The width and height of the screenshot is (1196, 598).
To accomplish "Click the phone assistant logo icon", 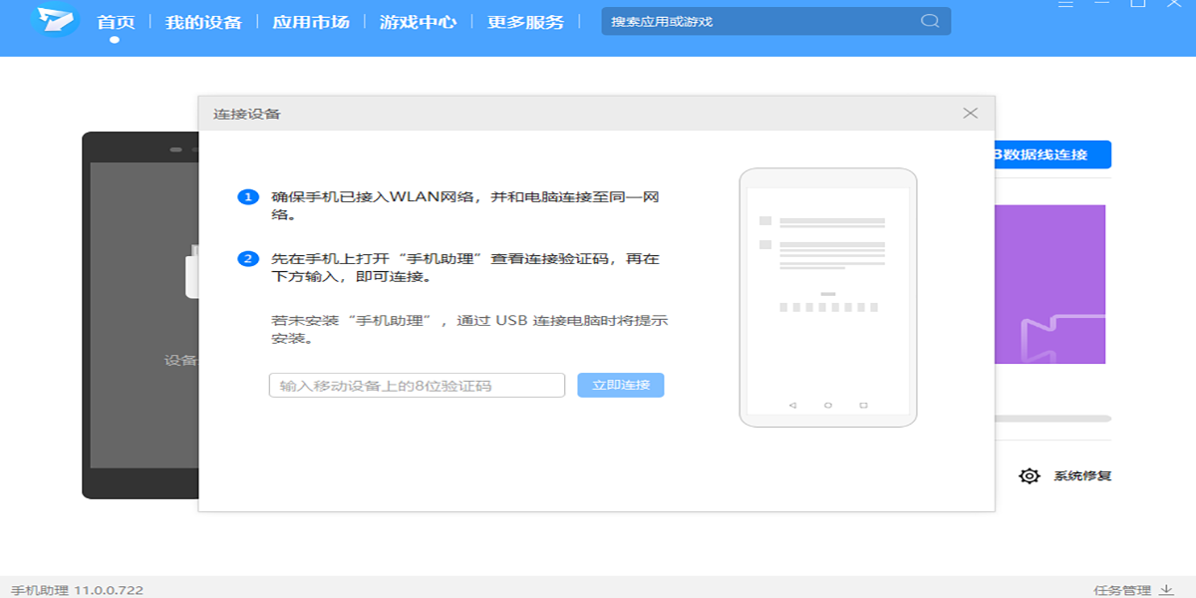I will point(54,20).
